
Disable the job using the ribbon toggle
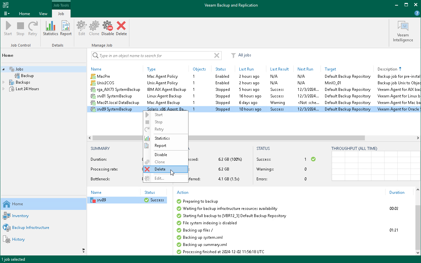(107, 28)
